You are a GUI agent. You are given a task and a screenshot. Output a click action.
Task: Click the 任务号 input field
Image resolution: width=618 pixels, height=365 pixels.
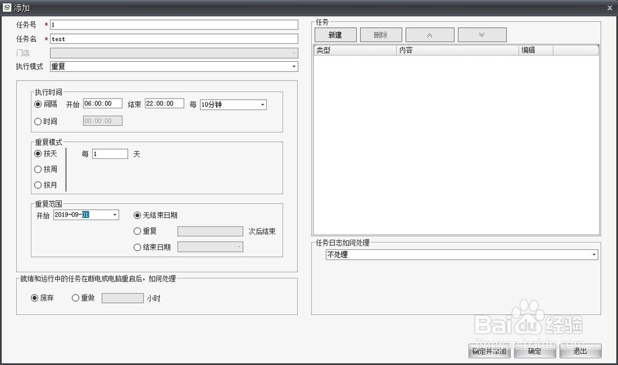coord(174,25)
